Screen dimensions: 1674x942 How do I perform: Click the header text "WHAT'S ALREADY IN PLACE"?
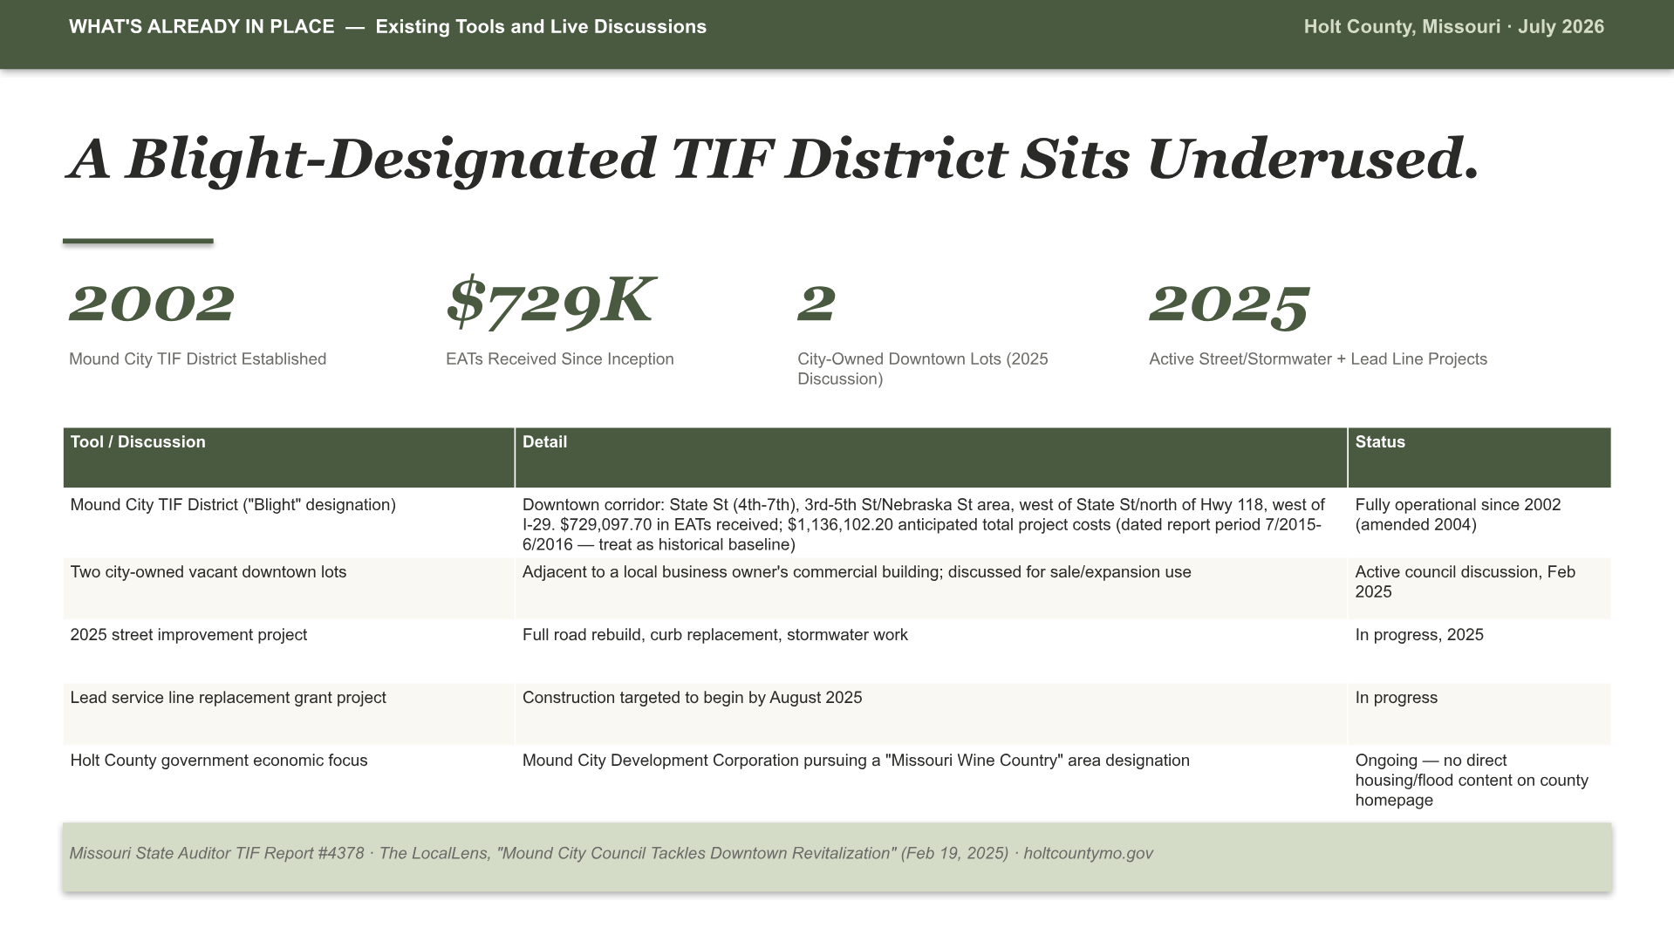pyautogui.click(x=202, y=27)
